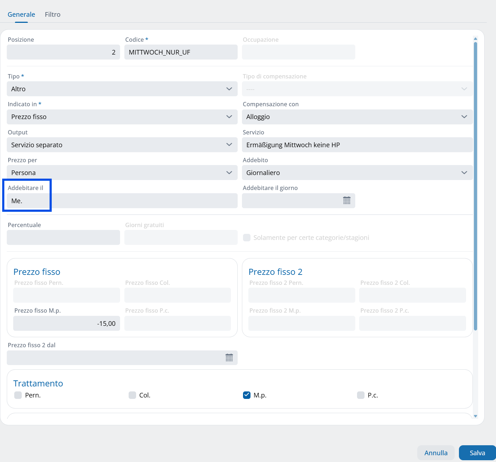Select the Generale tab
The height and width of the screenshot is (462, 496).
click(21, 15)
